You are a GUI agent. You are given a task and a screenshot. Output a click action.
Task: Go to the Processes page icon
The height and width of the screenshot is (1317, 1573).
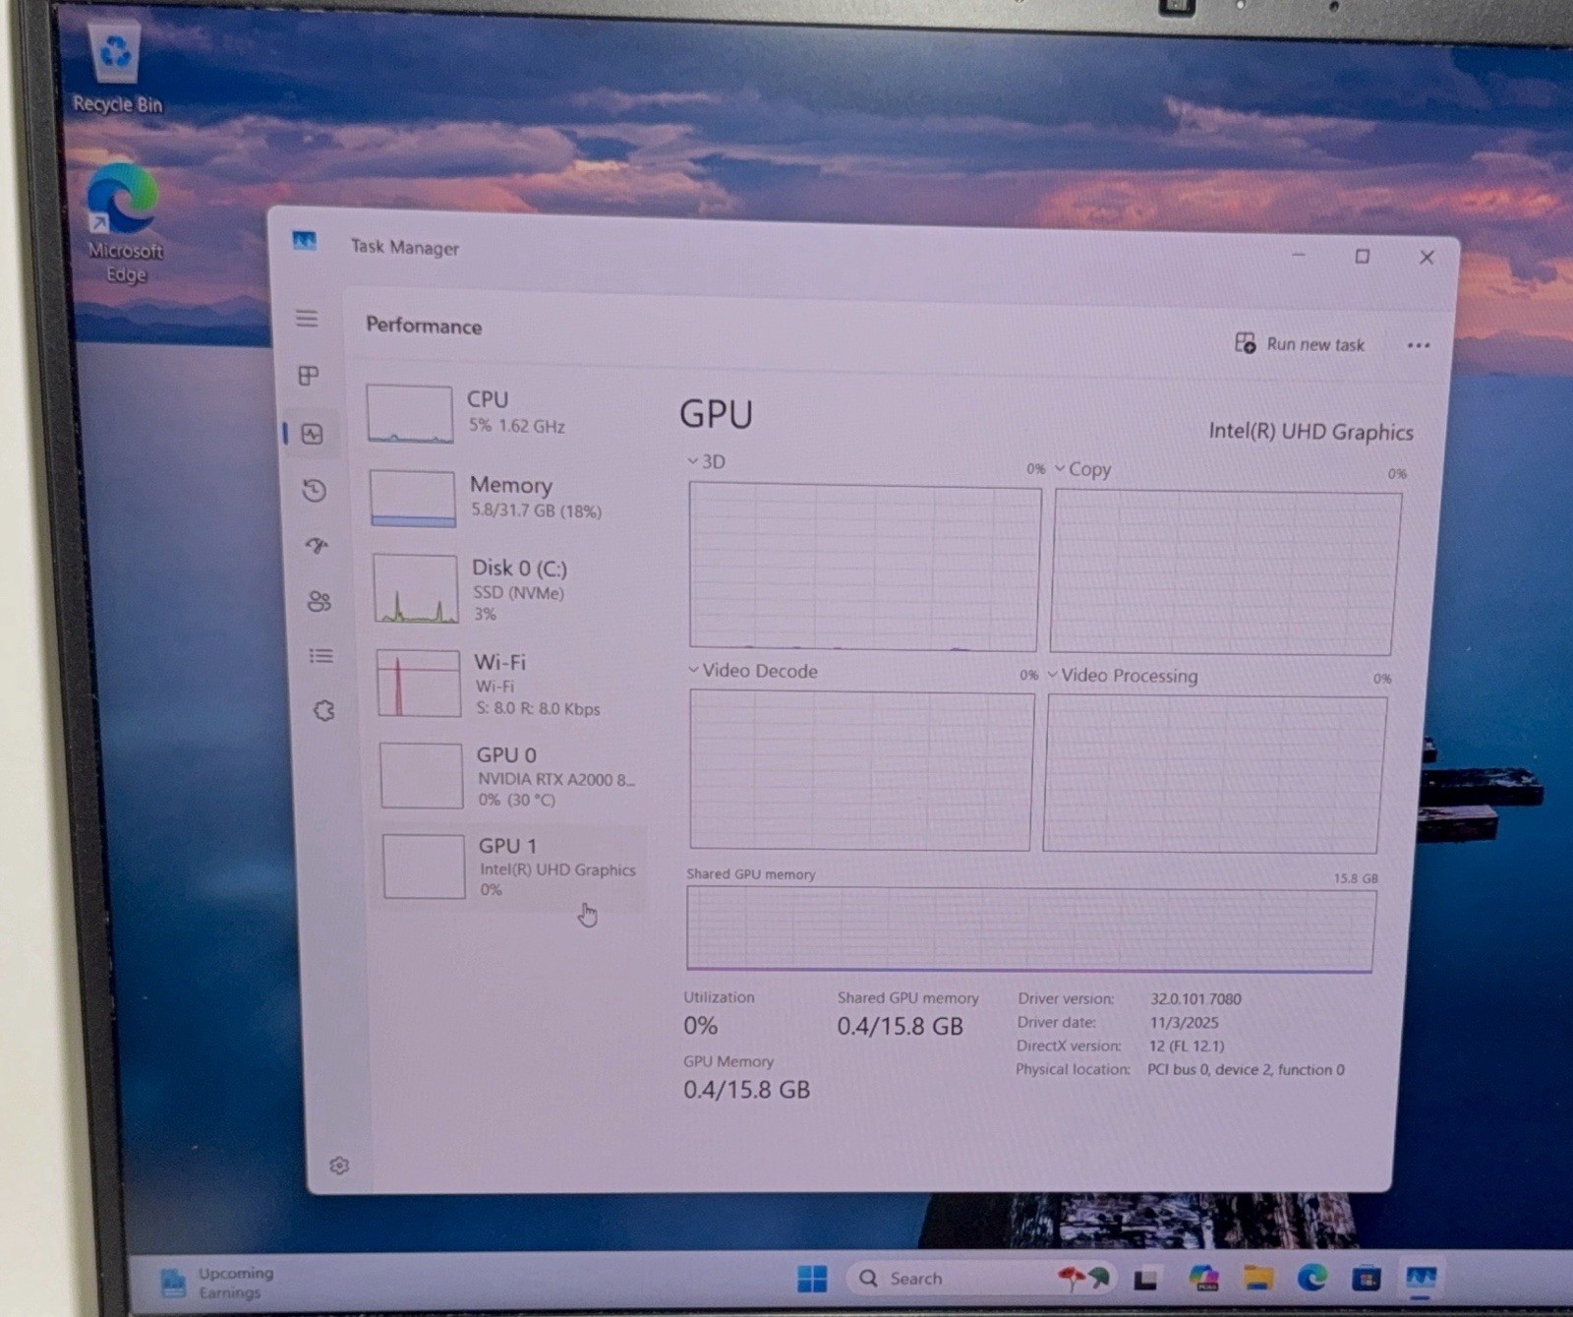point(309,376)
